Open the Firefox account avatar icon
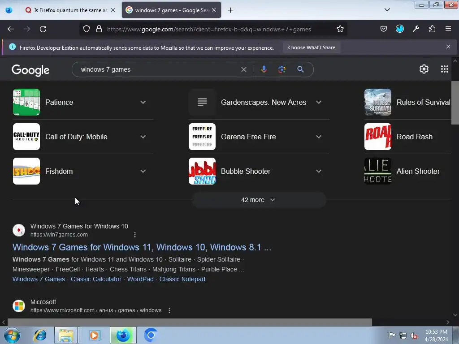 [x=399, y=29]
